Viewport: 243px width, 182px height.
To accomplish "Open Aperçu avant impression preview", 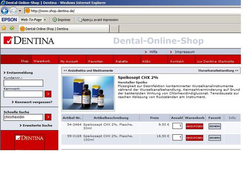I will (x=79, y=20).
